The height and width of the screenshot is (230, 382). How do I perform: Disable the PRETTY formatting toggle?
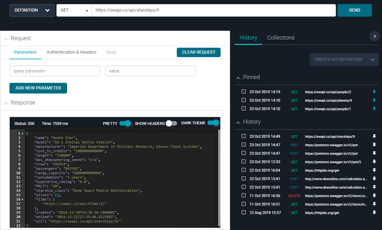(x=125, y=123)
